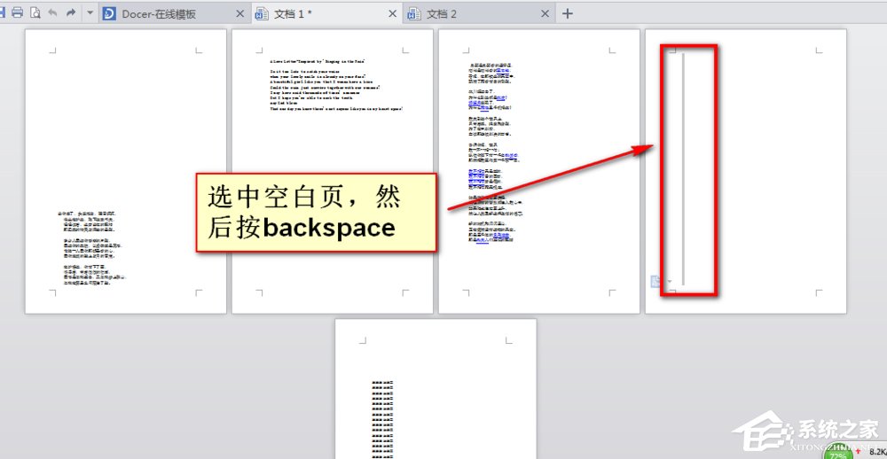Open a new tab with the plus button
This screenshot has height=459, width=887.
[568, 13]
